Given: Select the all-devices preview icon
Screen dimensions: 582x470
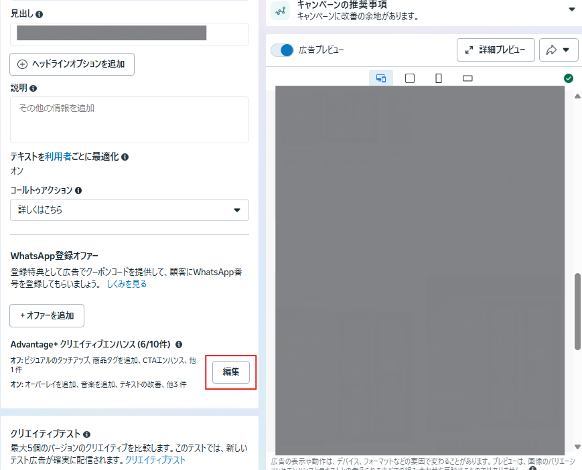Looking at the screenshot, I should [381, 78].
